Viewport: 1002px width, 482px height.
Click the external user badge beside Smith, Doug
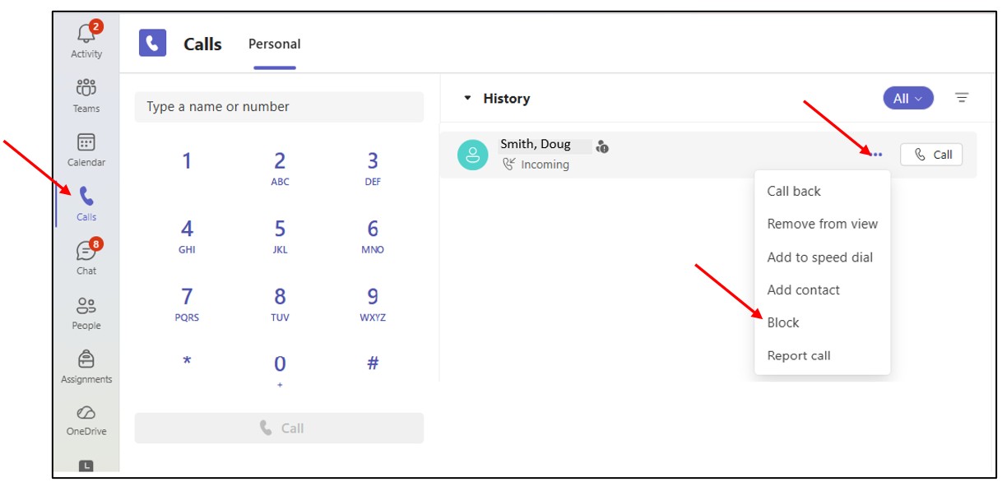tap(602, 146)
